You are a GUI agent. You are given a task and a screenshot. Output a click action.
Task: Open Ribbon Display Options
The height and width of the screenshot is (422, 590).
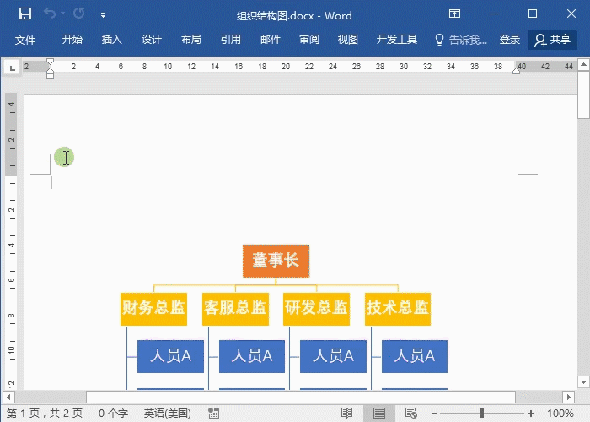pos(454,14)
